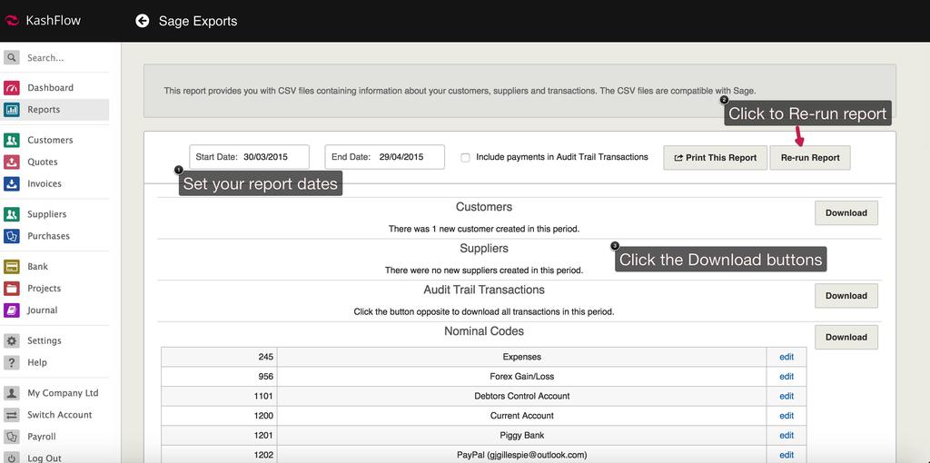Download the Audit Trail Transactions file
930x463 pixels.
[846, 296]
